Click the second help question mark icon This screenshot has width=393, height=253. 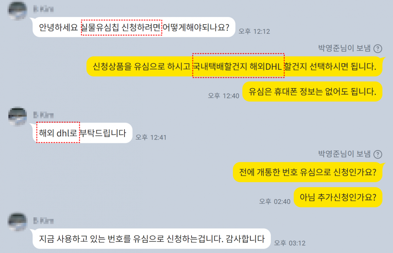click(378, 154)
